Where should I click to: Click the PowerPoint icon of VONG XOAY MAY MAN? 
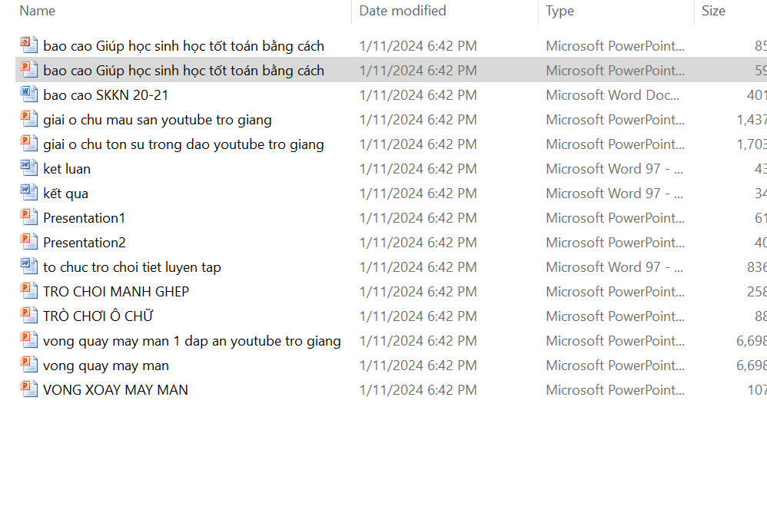click(29, 389)
